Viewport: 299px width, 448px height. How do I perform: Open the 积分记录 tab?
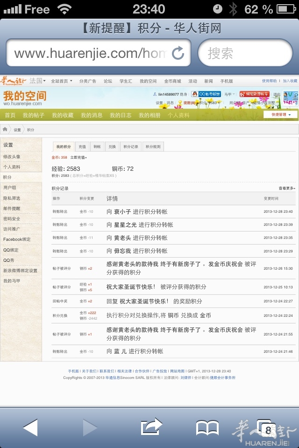(130, 147)
